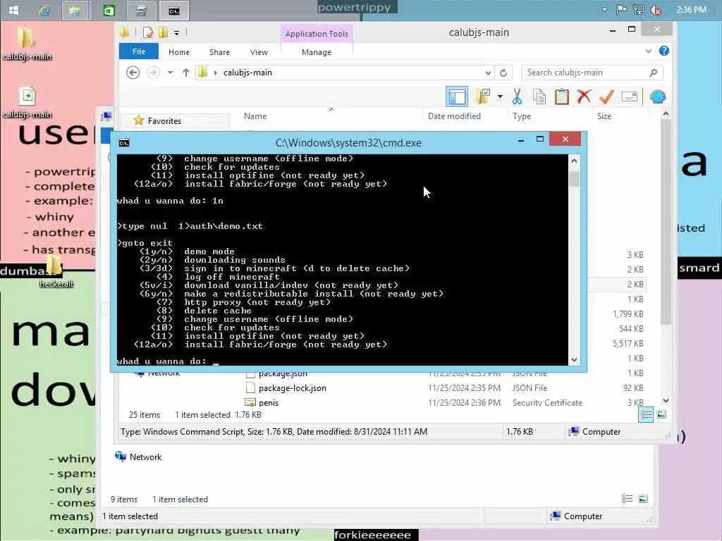This screenshot has width=722, height=541.
Task: Open File Explorer from the taskbar
Action: click(x=75, y=10)
